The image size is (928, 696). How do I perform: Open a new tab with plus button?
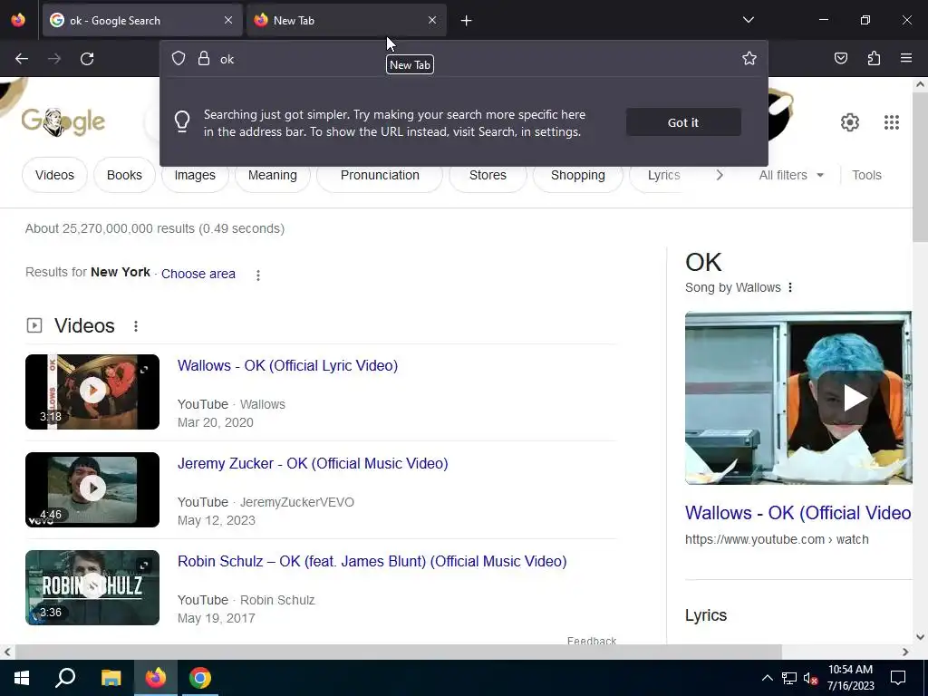(467, 21)
